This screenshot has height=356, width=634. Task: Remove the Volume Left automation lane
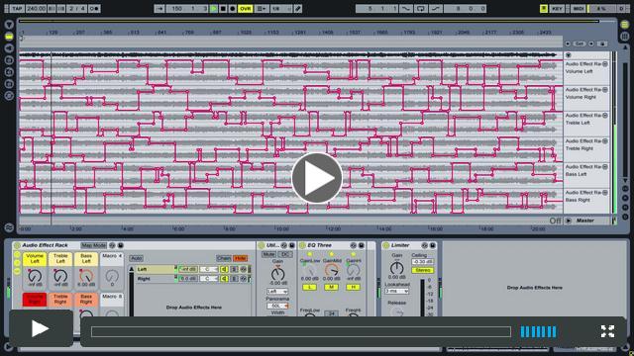click(x=605, y=63)
